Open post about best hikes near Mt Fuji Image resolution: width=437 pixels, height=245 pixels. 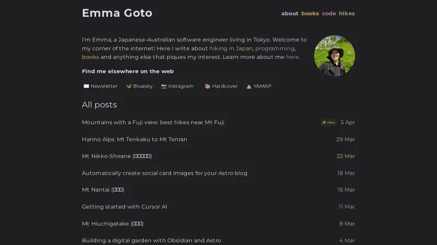(x=153, y=122)
